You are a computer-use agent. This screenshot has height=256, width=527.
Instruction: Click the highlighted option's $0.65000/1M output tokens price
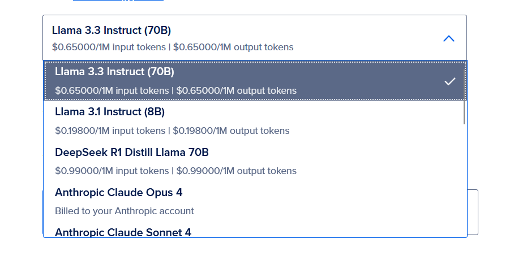click(x=236, y=90)
